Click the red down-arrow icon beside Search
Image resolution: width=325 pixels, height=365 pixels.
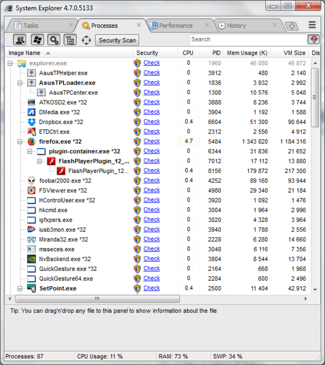coord(314,39)
